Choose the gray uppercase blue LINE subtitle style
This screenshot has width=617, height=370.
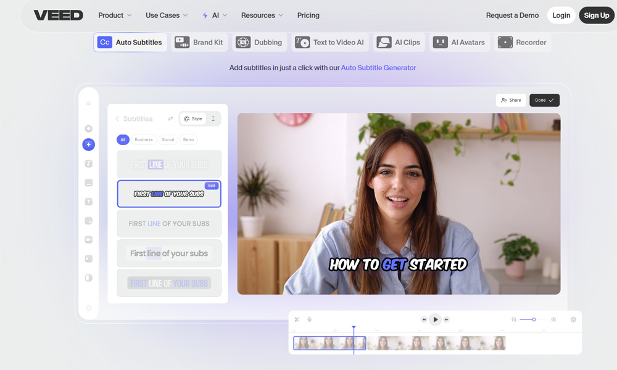point(169,224)
